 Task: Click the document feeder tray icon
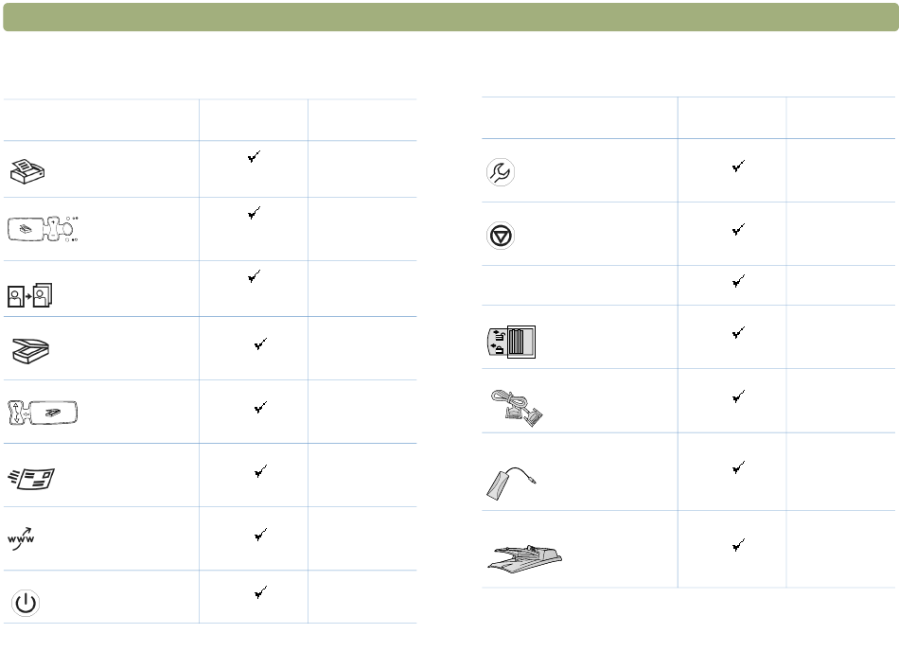[525, 557]
